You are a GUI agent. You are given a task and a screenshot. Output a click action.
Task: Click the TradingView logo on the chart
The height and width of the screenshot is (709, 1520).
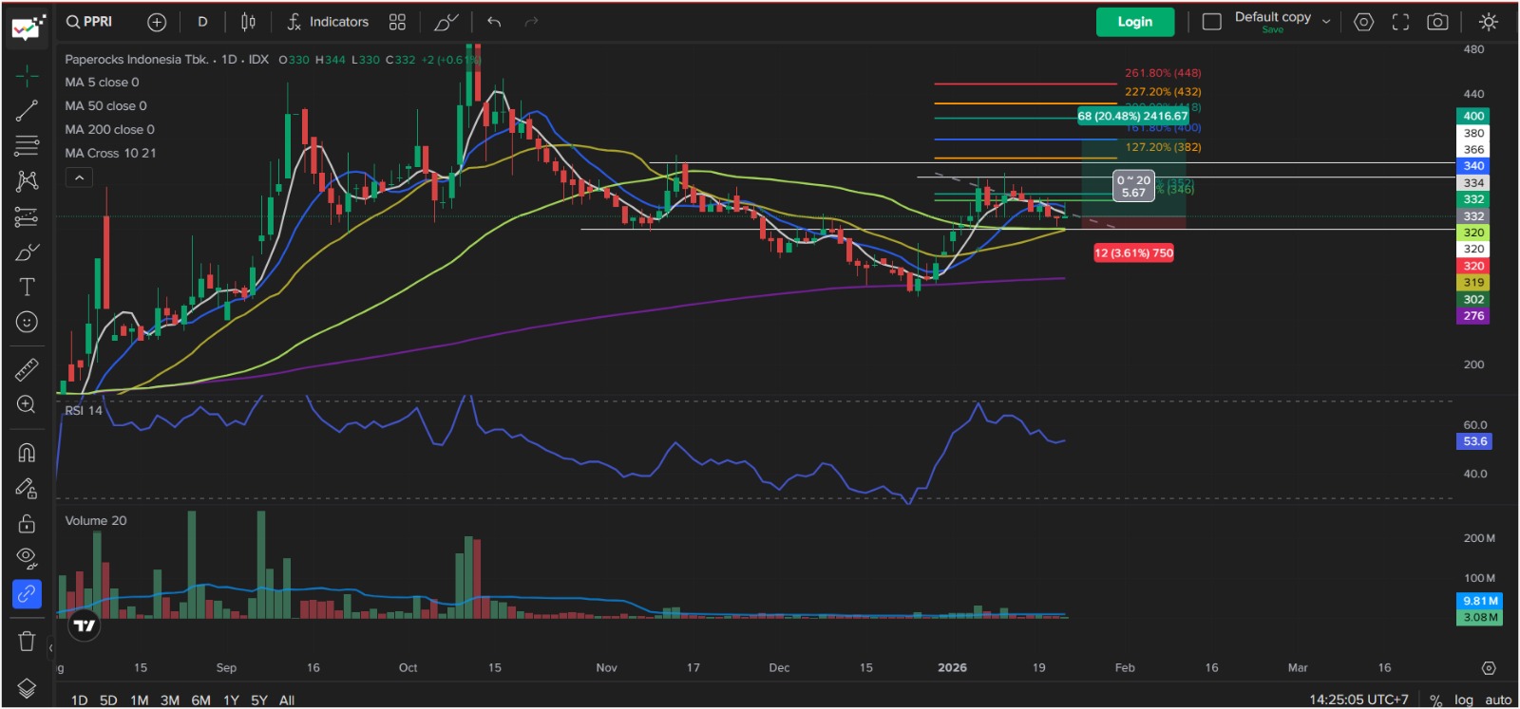pos(85,625)
